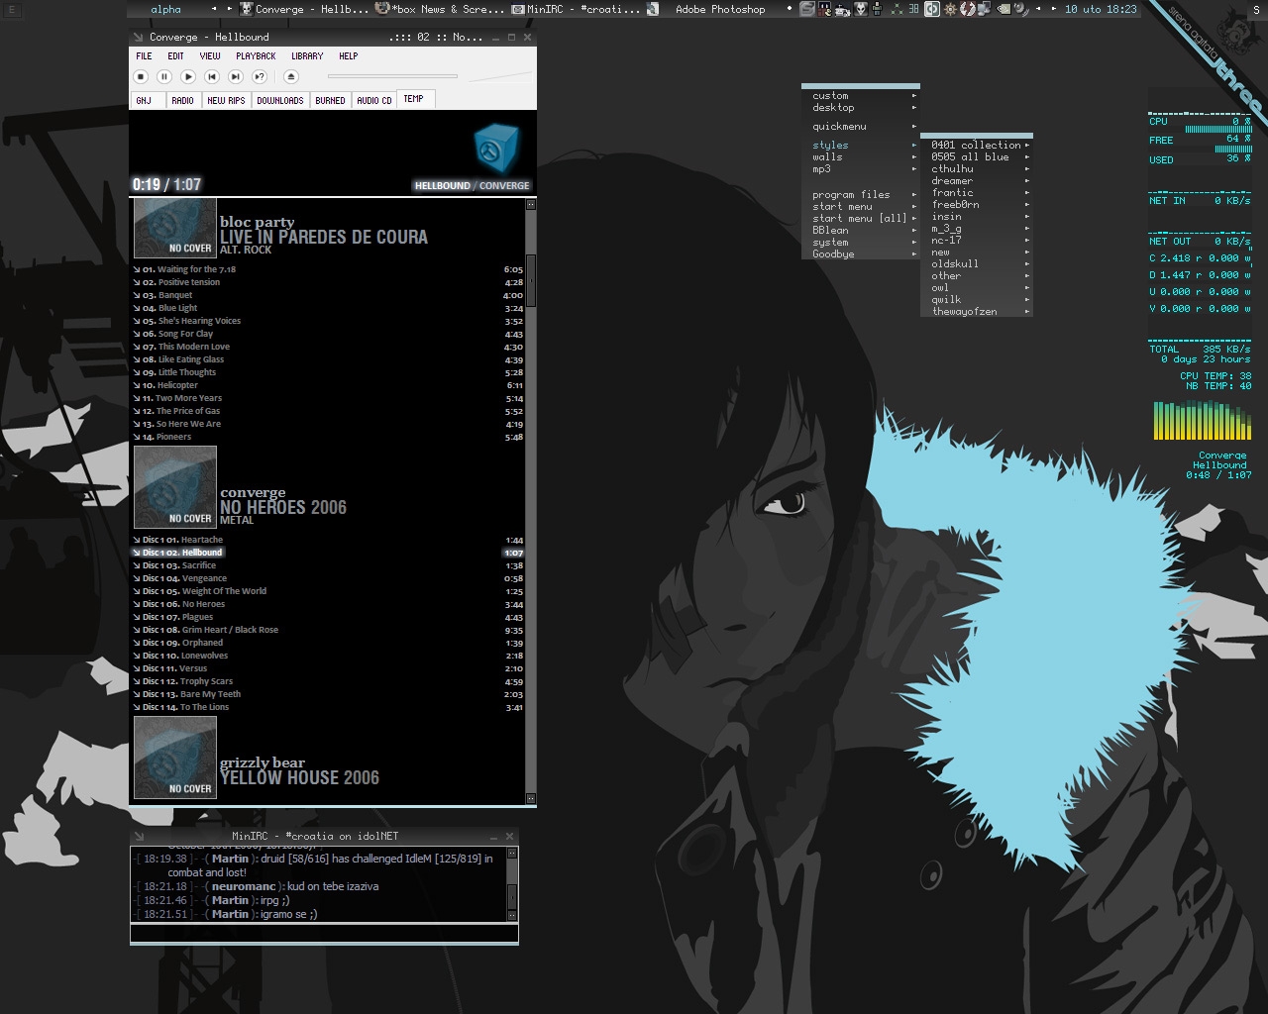Screen dimensions: 1268x1014
Task: Switch to the New Rips playlist tab
Action: (x=226, y=100)
